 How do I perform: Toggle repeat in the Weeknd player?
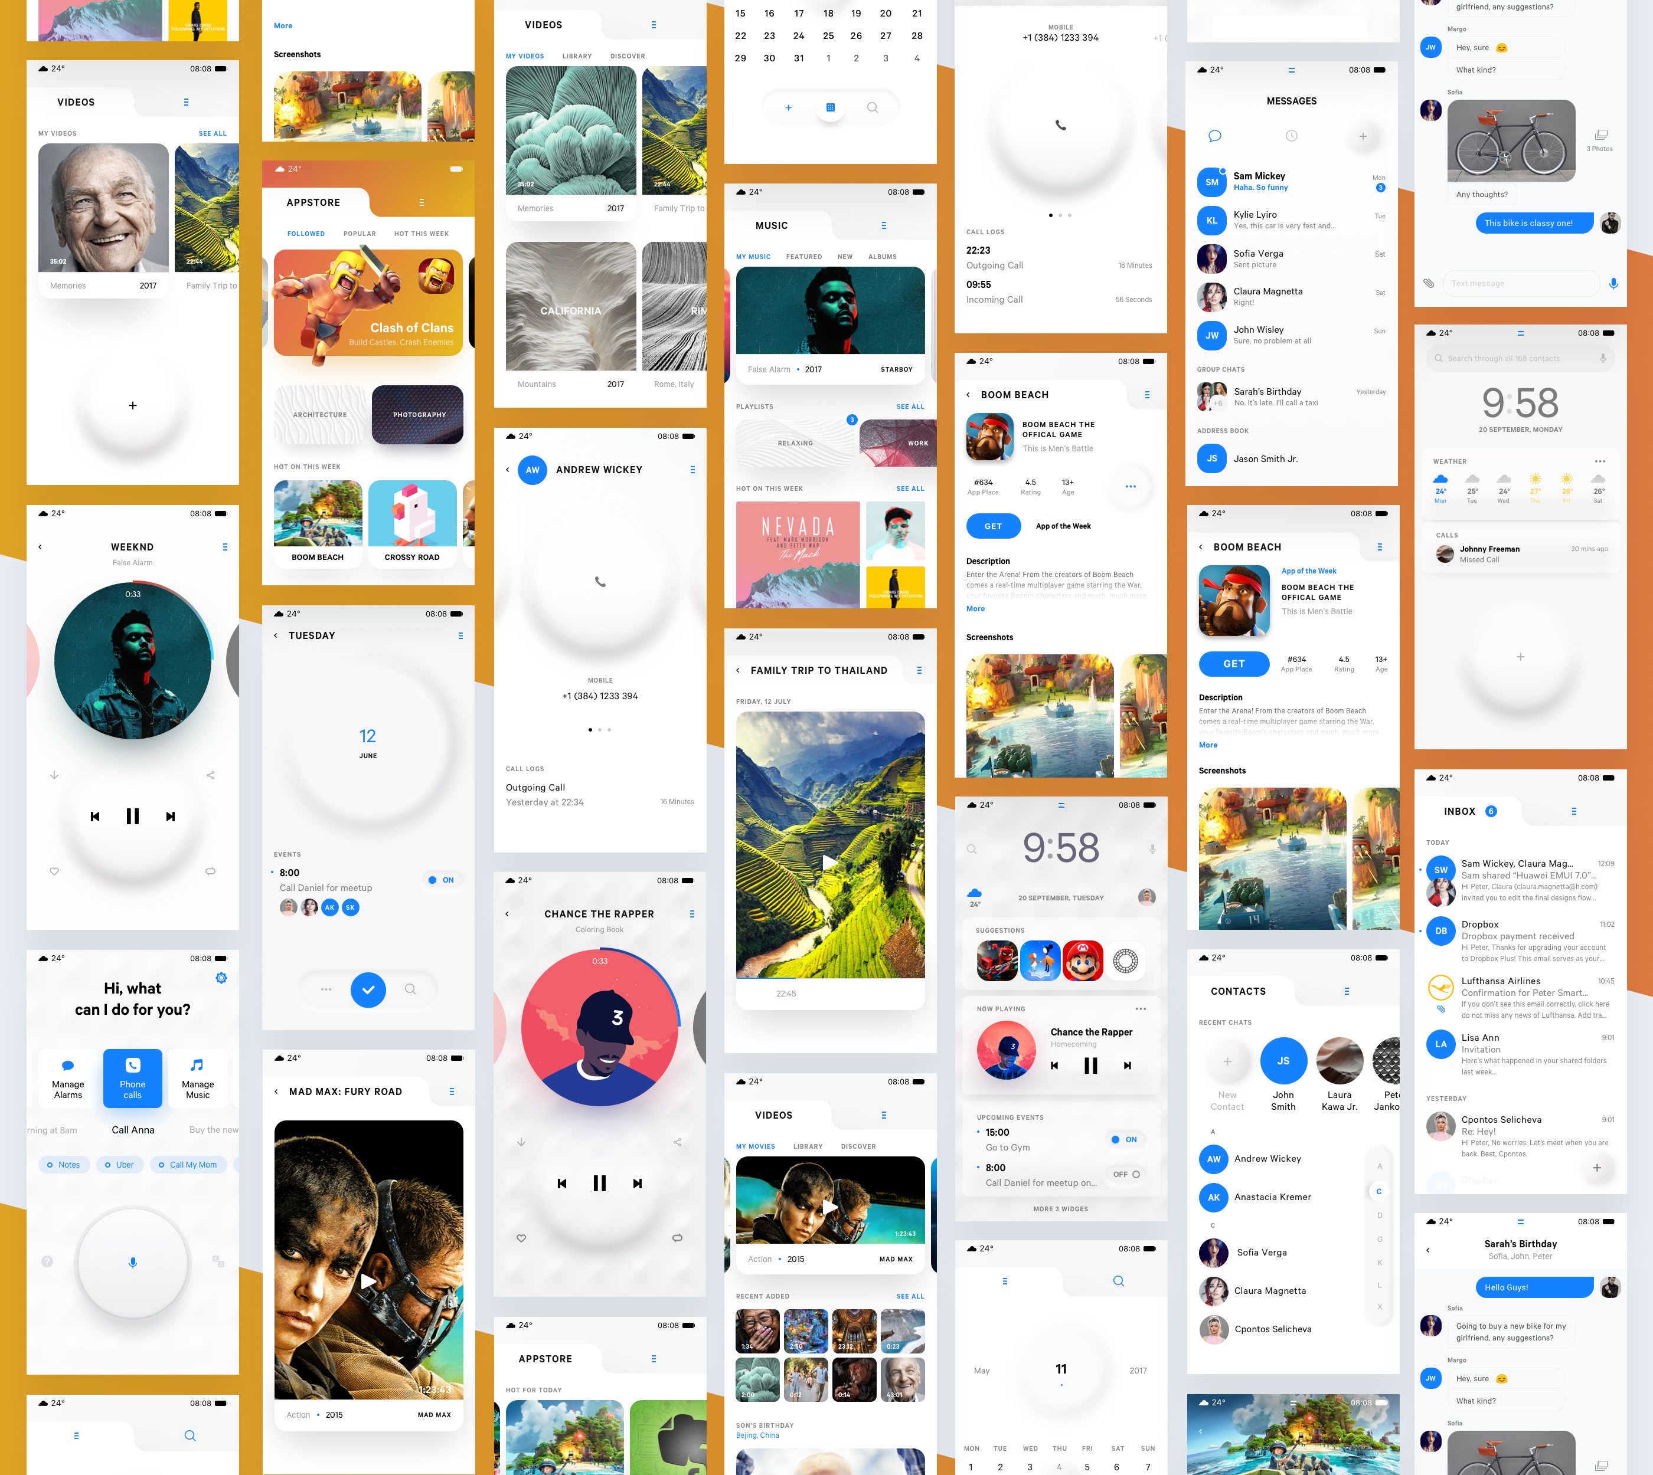(211, 871)
